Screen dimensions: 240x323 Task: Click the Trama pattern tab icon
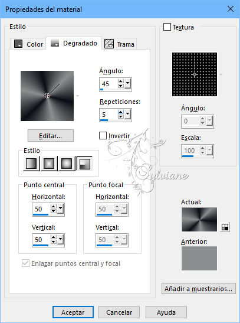(x=109, y=44)
